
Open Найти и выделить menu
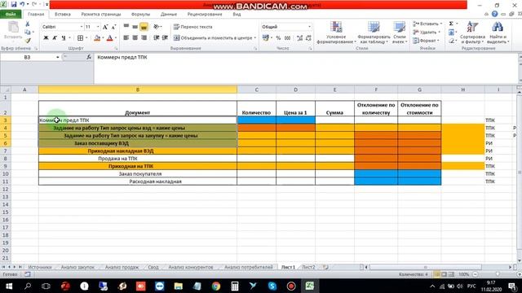498,33
